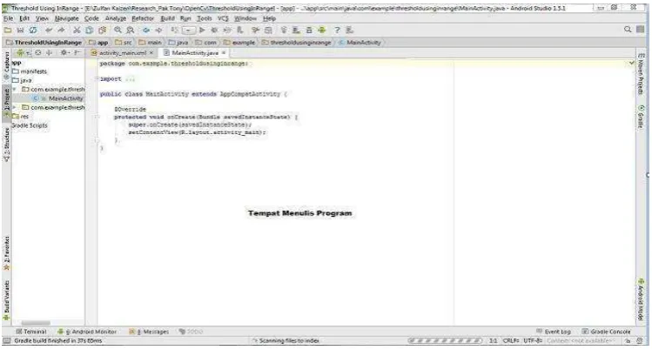Image resolution: width=652 pixels, height=350 pixels.
Task: Open the Terminal tool window
Action: [31, 332]
